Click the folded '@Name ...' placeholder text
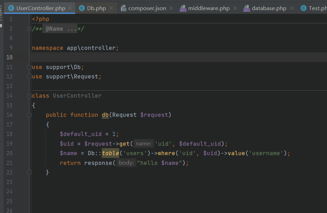 click(60, 29)
